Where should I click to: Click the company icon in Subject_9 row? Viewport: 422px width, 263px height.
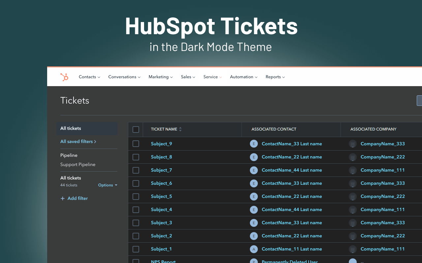[x=353, y=144]
